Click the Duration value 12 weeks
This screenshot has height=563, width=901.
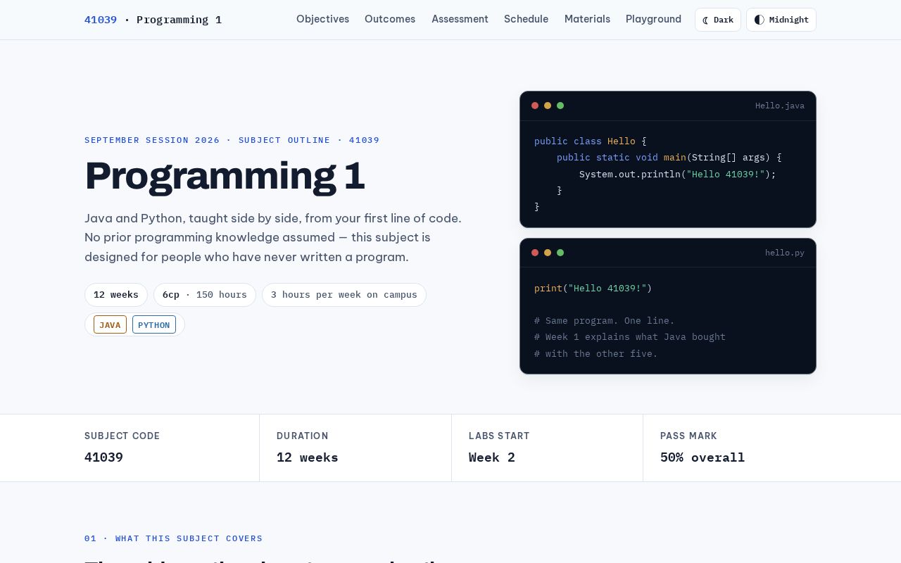308,457
